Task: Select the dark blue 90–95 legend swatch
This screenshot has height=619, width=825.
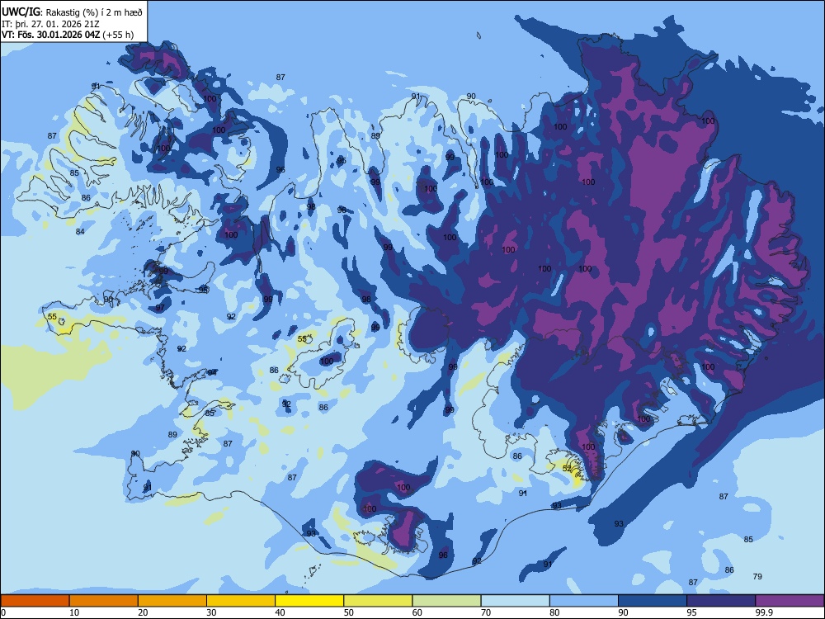Action: [653, 601]
